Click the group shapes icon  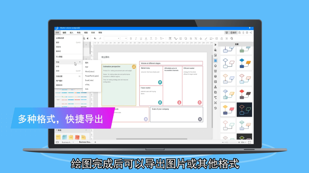(x=196, y=38)
